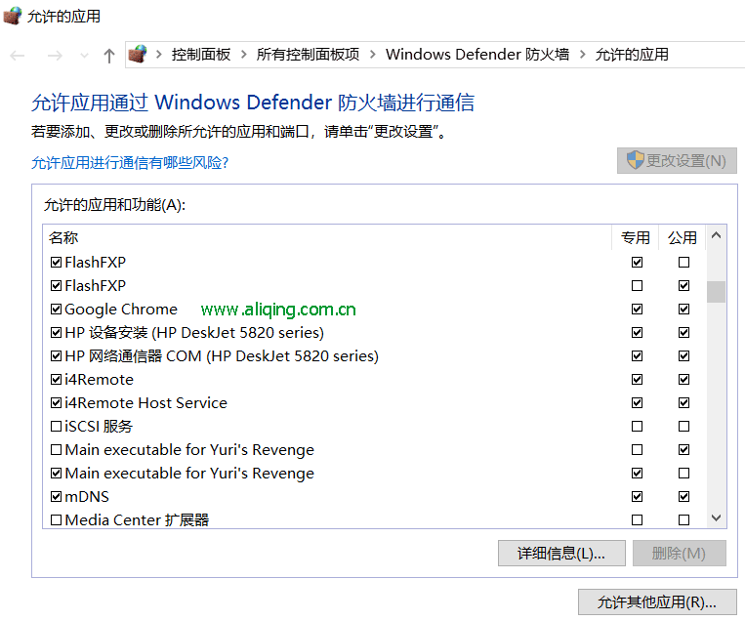Viewport: 745px width, 621px height.
Task: Enable the Media Center 扩展器 name checkbox
Action: [56, 519]
